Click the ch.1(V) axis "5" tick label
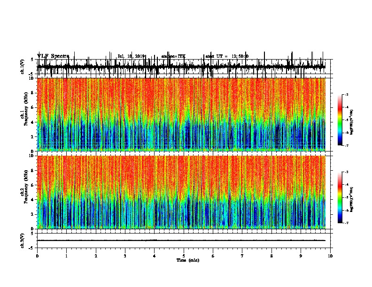 [x=32, y=60]
